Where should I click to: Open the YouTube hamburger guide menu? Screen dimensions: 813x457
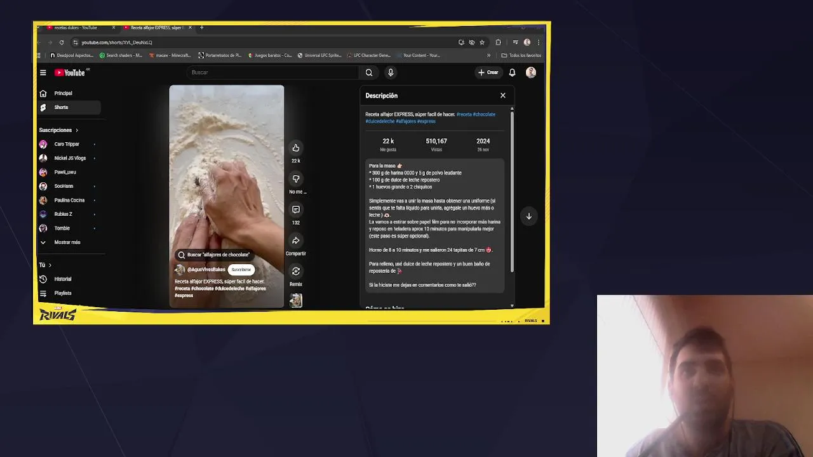point(43,72)
